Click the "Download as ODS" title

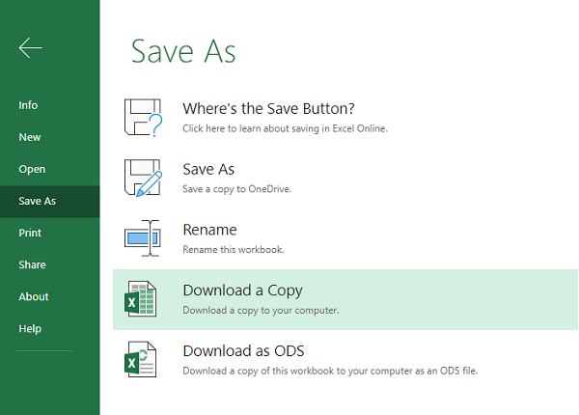pos(243,351)
